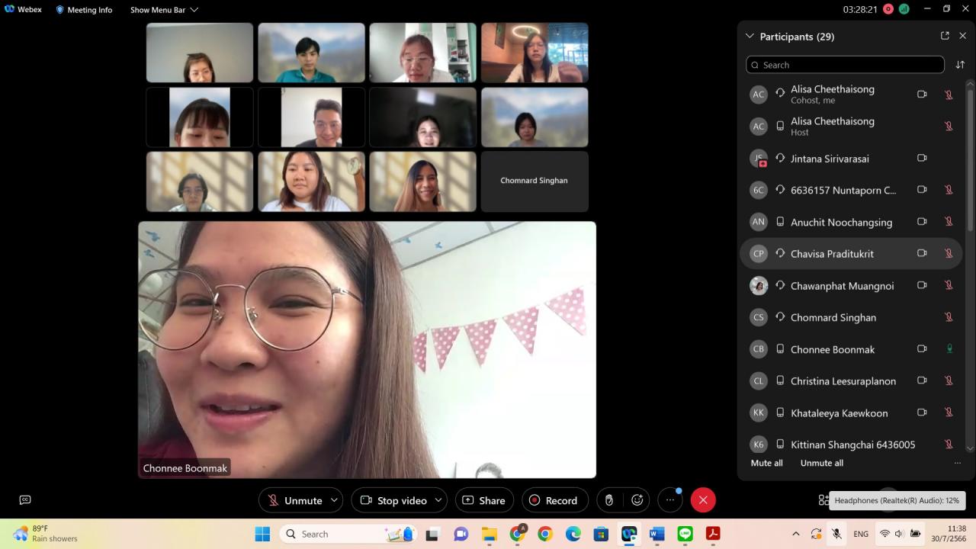Close the Participants panel
Viewport: 976px width, 549px height.
[x=962, y=36]
